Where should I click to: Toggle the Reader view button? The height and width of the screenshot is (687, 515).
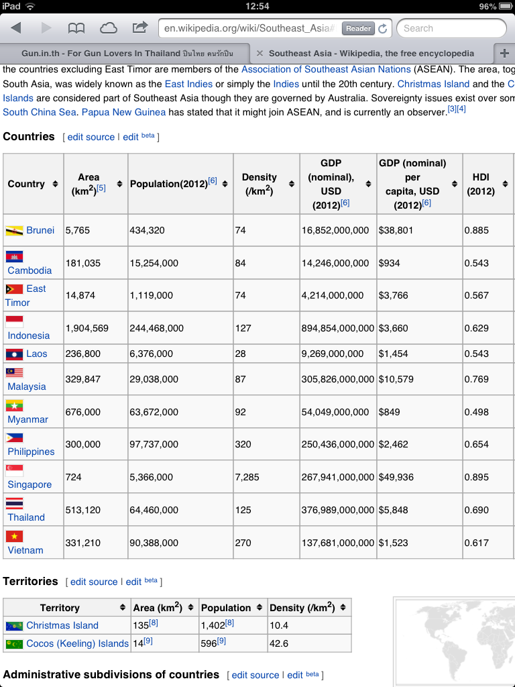(358, 28)
